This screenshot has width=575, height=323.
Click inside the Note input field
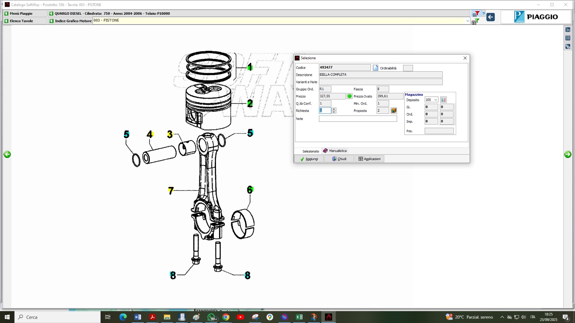(358, 119)
